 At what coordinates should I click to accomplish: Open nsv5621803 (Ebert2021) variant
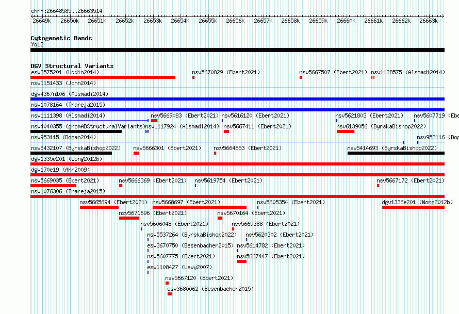click(369, 115)
